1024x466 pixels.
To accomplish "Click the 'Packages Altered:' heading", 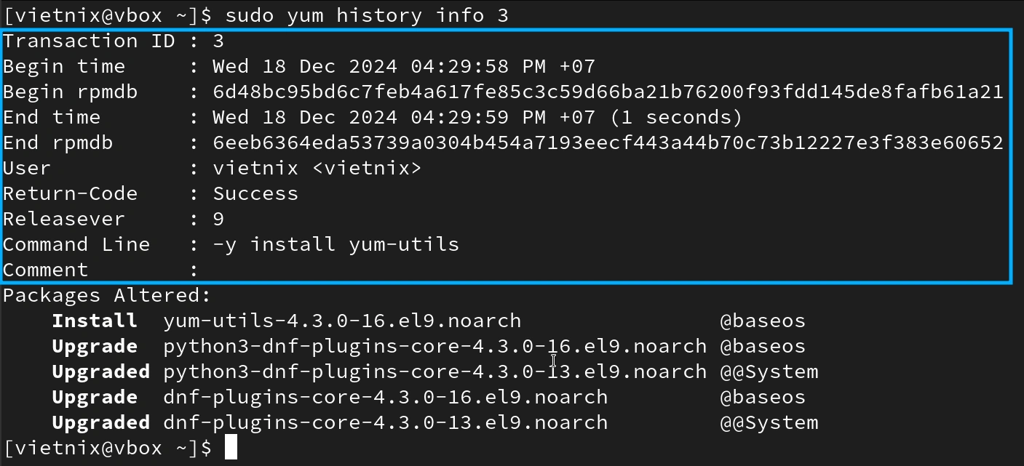I will pos(107,295).
